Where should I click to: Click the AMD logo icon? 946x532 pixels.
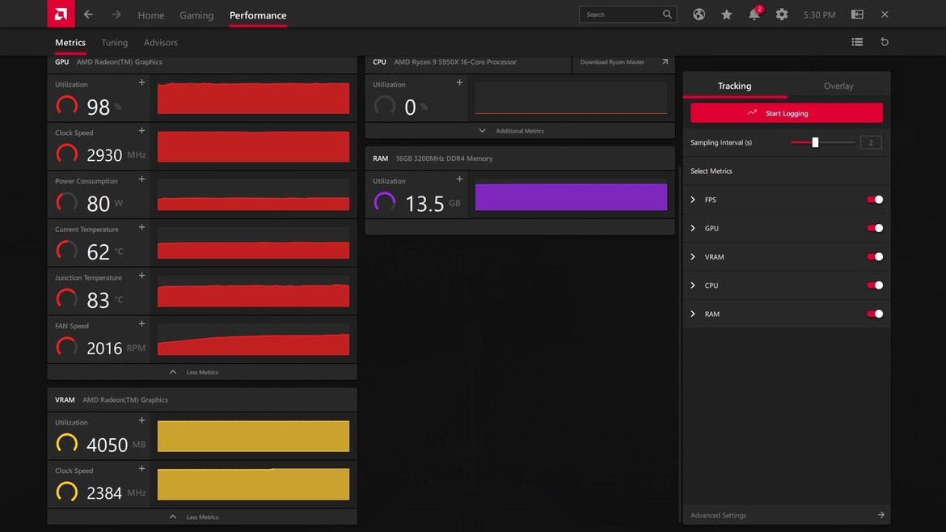[61, 14]
